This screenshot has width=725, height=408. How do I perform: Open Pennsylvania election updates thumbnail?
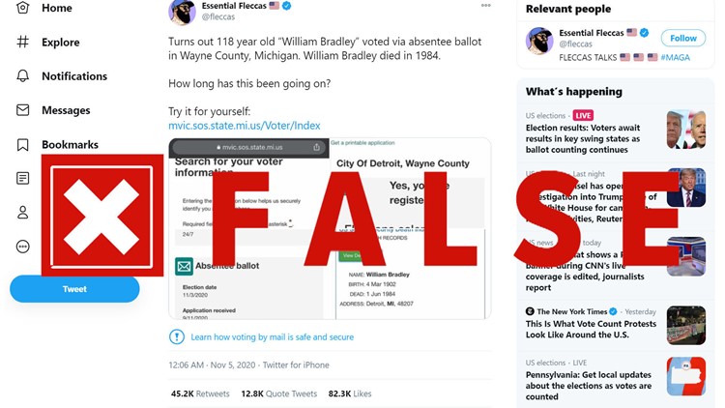(x=686, y=376)
